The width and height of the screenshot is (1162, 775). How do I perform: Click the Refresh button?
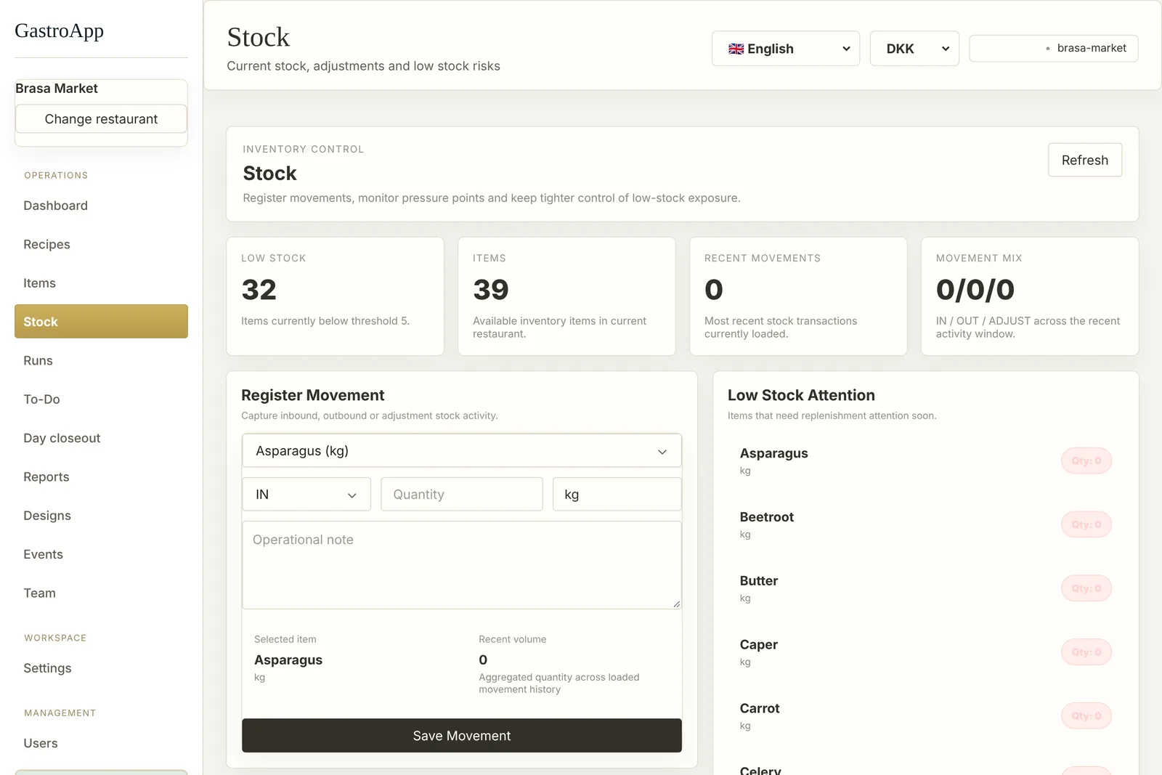1085,160
